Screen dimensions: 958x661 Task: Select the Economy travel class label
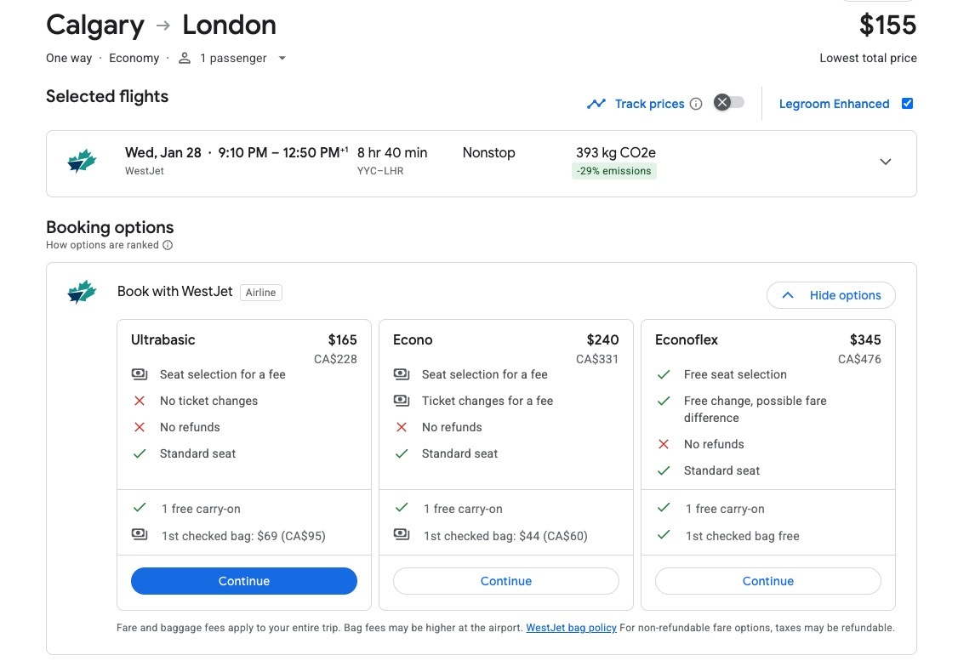point(134,58)
